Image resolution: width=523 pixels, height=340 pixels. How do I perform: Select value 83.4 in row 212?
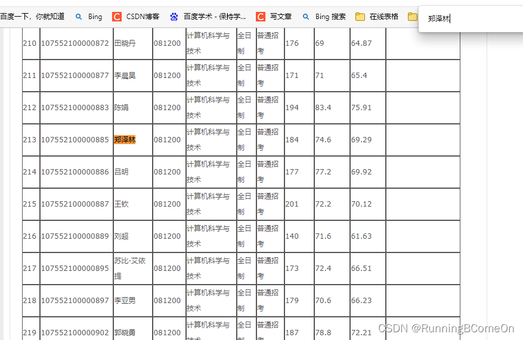coord(323,108)
